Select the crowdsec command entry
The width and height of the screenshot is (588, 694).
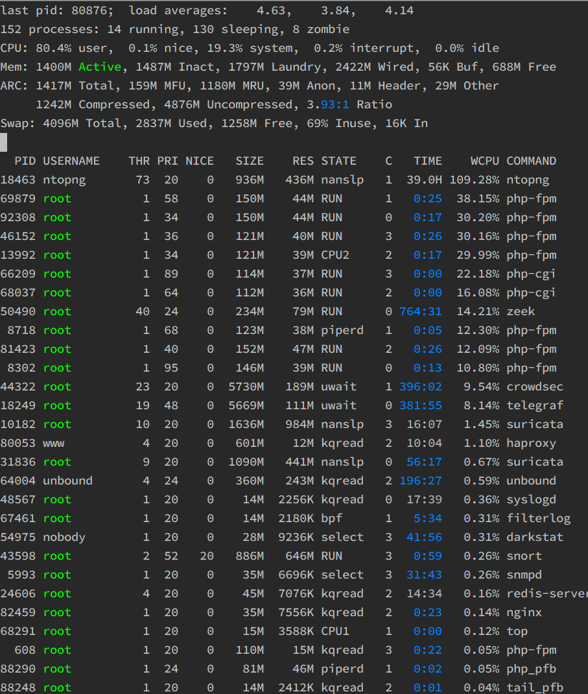(x=535, y=387)
